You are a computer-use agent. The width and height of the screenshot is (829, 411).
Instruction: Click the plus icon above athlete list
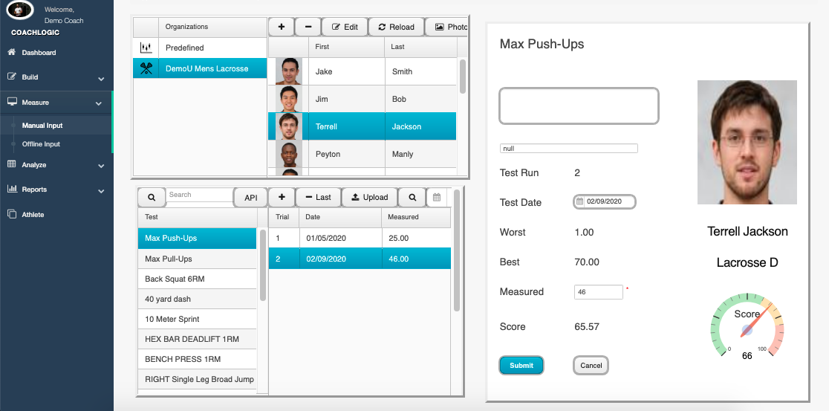pyautogui.click(x=281, y=27)
